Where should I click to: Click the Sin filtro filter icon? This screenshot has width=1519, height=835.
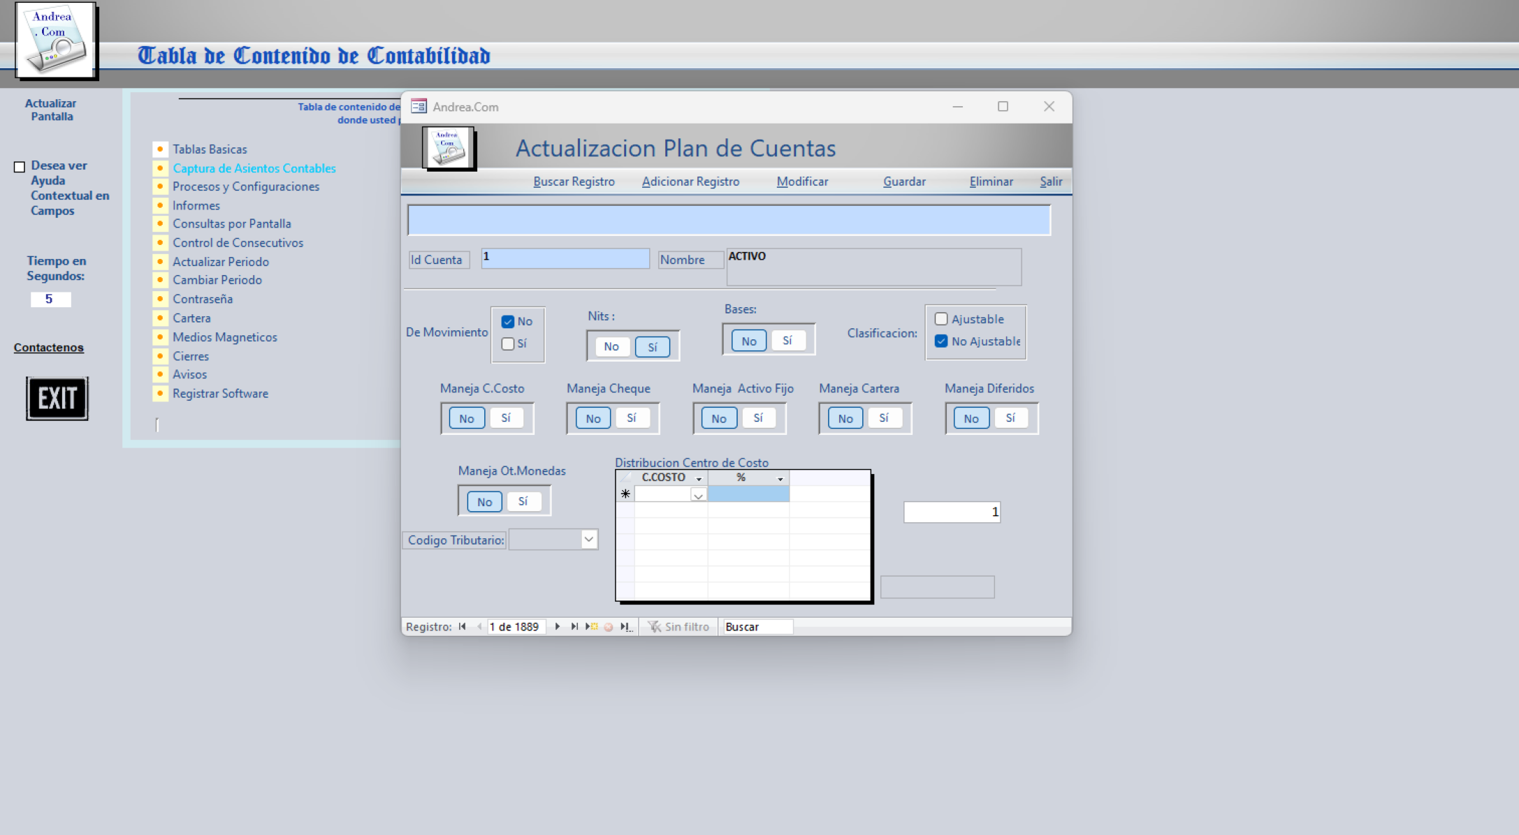(655, 626)
